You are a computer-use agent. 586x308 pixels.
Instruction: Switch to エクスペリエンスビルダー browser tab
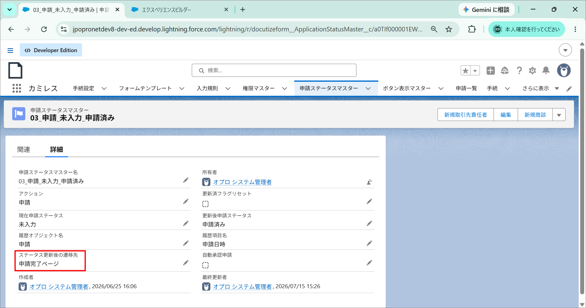[x=180, y=10]
